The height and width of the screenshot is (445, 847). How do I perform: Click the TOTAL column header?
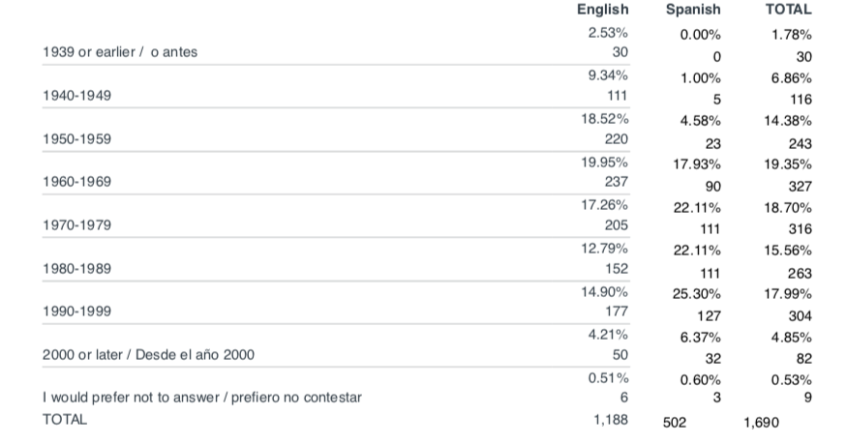pyautogui.click(x=788, y=9)
